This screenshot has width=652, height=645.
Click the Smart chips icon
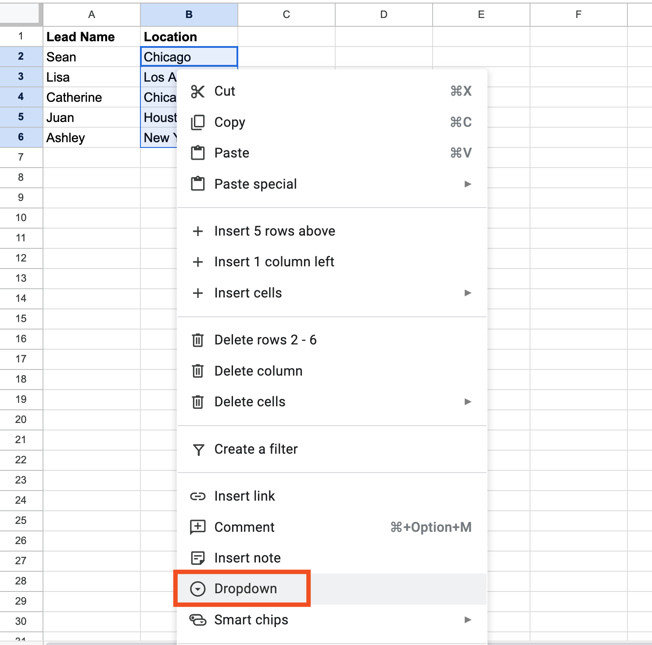pyautogui.click(x=198, y=620)
